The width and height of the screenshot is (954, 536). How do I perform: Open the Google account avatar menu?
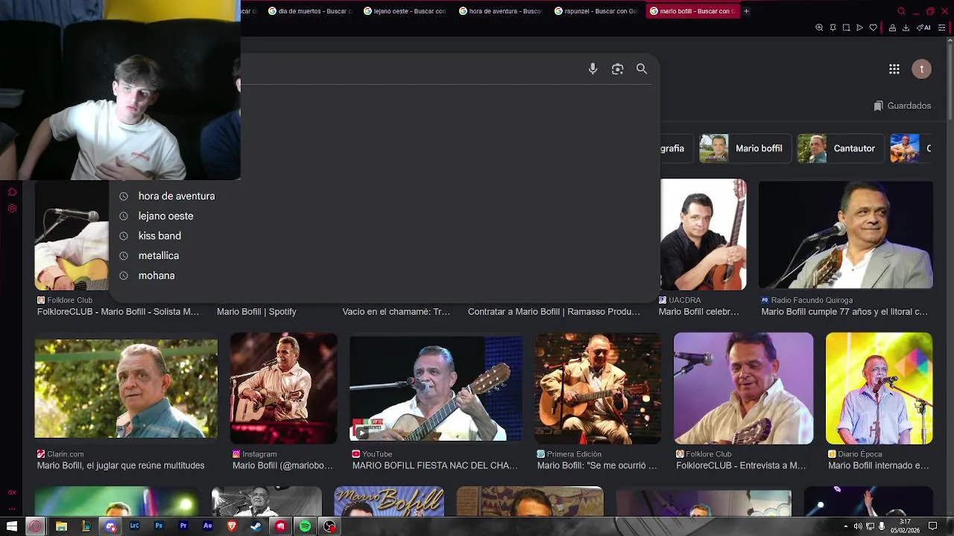coord(922,69)
